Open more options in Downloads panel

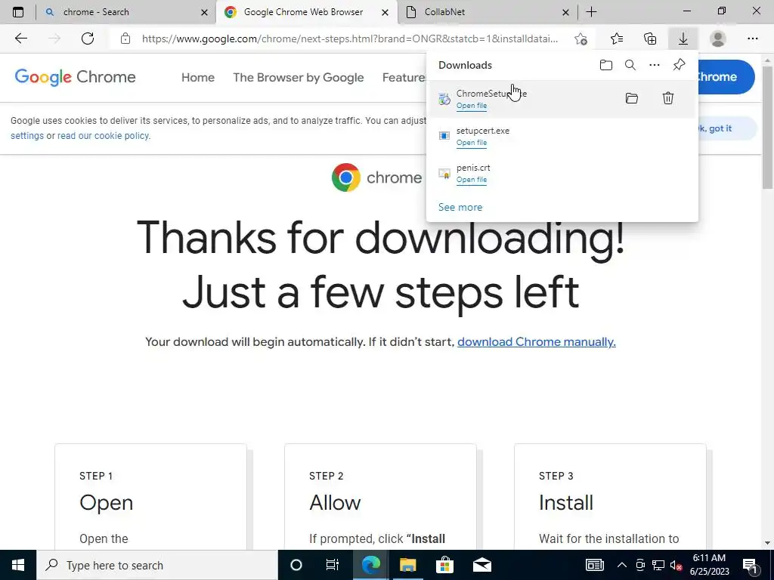655,65
